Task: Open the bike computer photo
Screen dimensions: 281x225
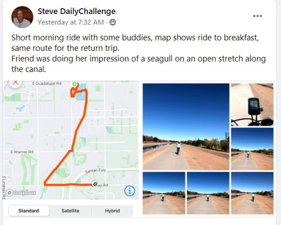Action: tap(252, 104)
